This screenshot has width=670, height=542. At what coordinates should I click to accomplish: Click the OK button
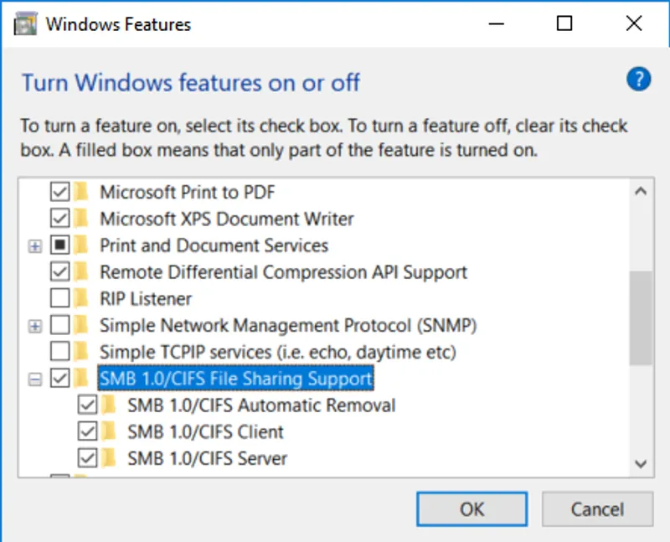[x=472, y=509]
